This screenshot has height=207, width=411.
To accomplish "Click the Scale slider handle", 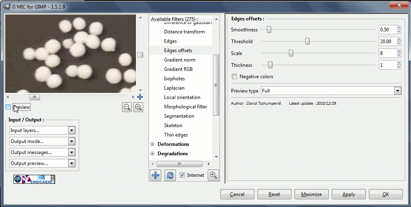I will coord(291,53).
